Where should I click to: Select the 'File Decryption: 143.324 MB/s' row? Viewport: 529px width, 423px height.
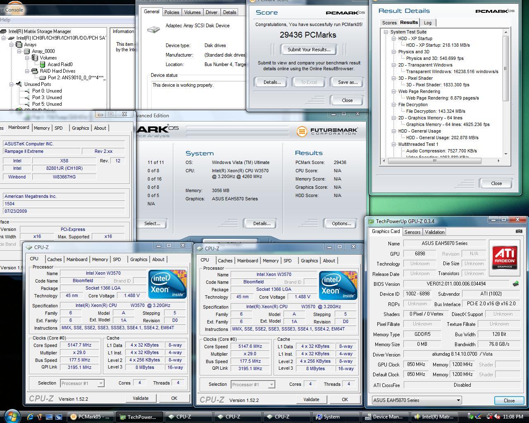pyautogui.click(x=436, y=111)
